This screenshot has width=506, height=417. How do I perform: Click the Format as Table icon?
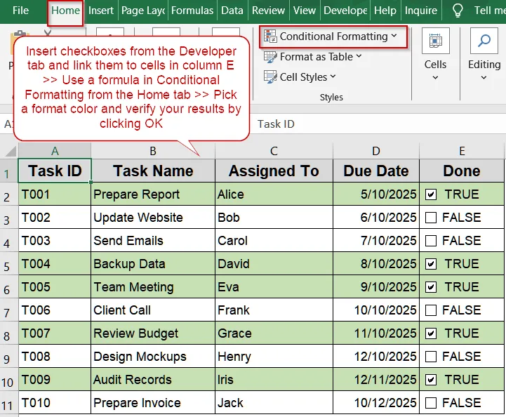click(270, 57)
